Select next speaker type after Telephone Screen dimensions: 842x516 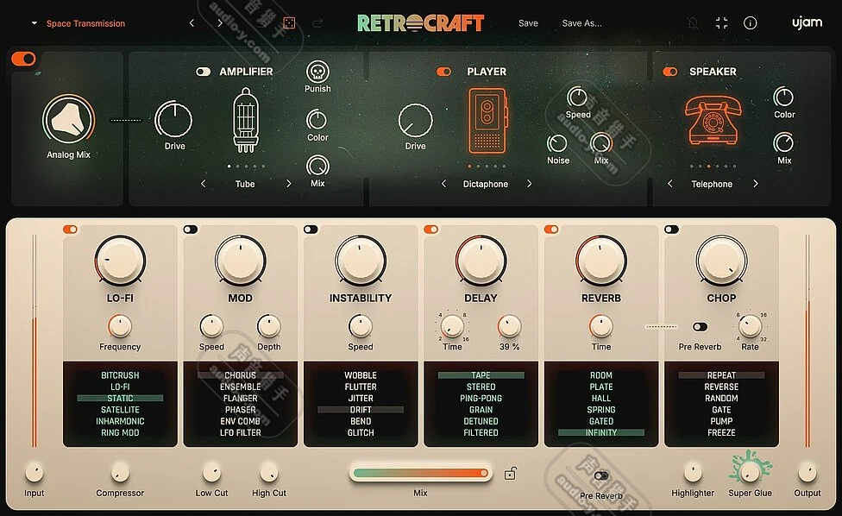756,184
